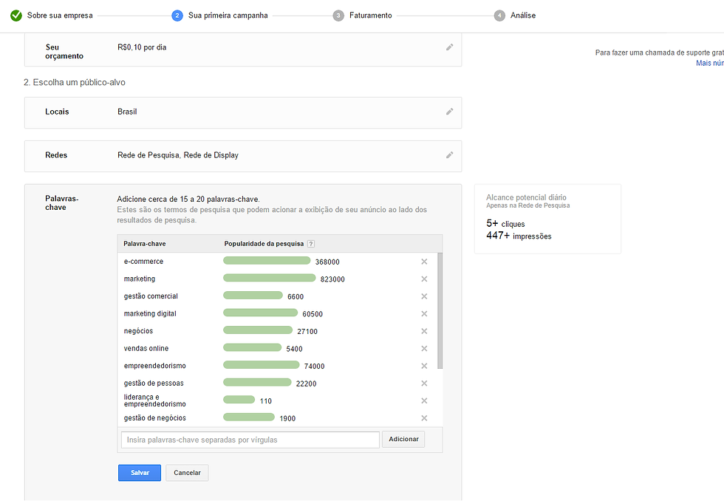Screen dimensions: 724x501
Task: Edit the Locais Brasil setting pencil
Action: [x=449, y=112]
